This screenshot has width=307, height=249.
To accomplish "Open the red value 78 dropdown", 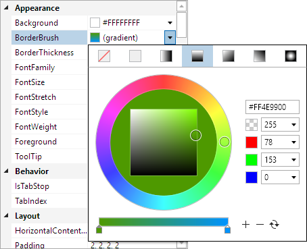I will tap(293, 142).
